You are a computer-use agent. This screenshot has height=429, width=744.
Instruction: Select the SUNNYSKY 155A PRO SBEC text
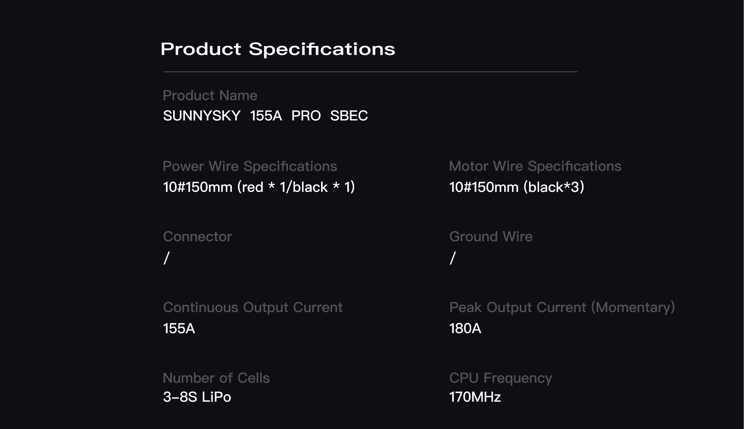[265, 116]
